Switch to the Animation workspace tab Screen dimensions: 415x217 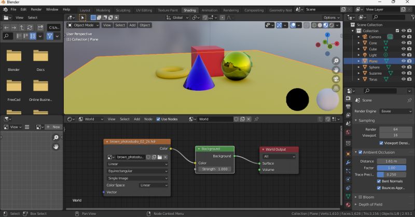pos(210,10)
